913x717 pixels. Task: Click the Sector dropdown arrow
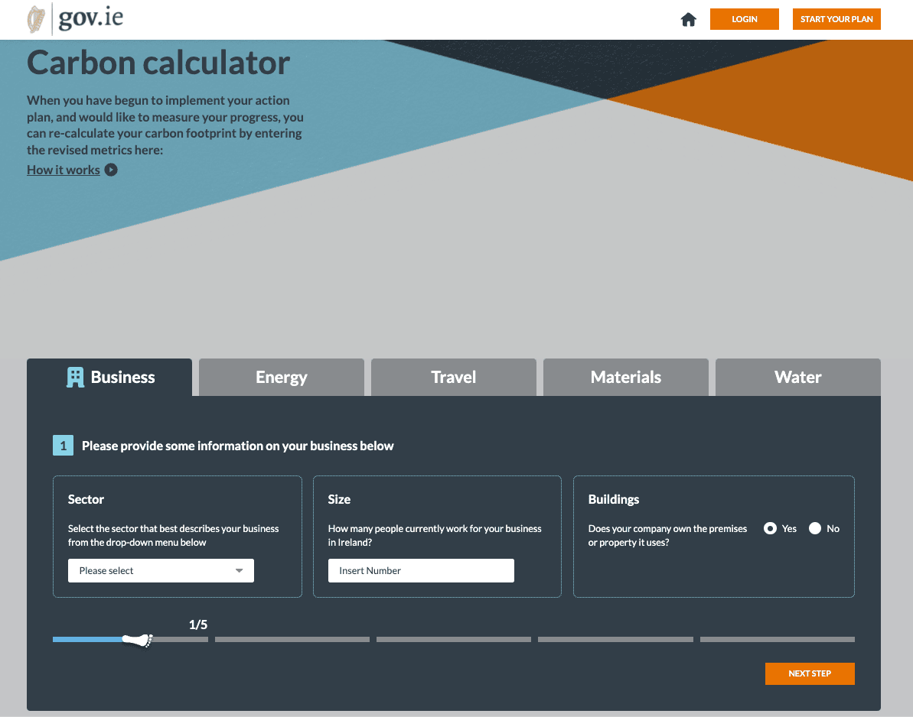[240, 571]
